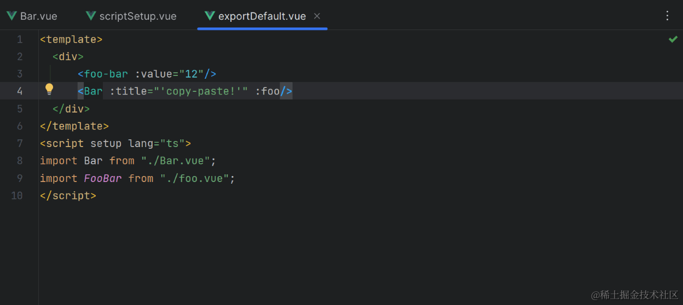Viewport: 683px width, 305px height.
Task: Click the setup keyword in script tag
Action: coord(106,143)
